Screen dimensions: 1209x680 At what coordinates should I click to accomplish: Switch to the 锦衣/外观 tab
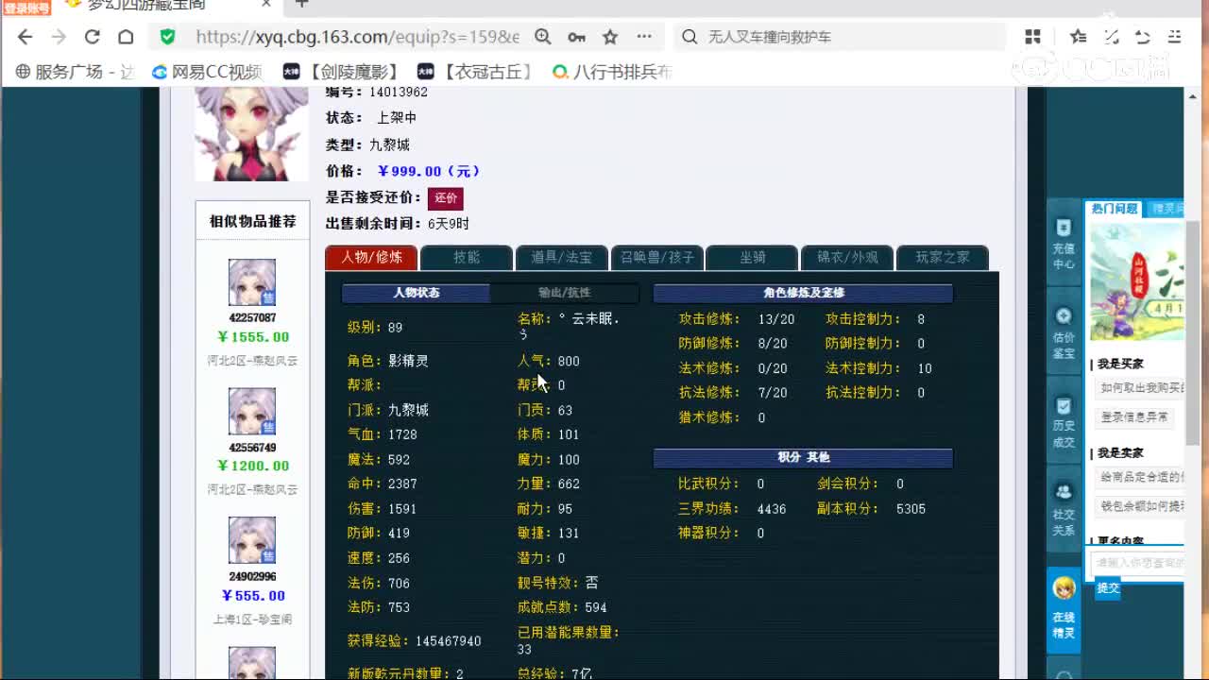pos(847,257)
